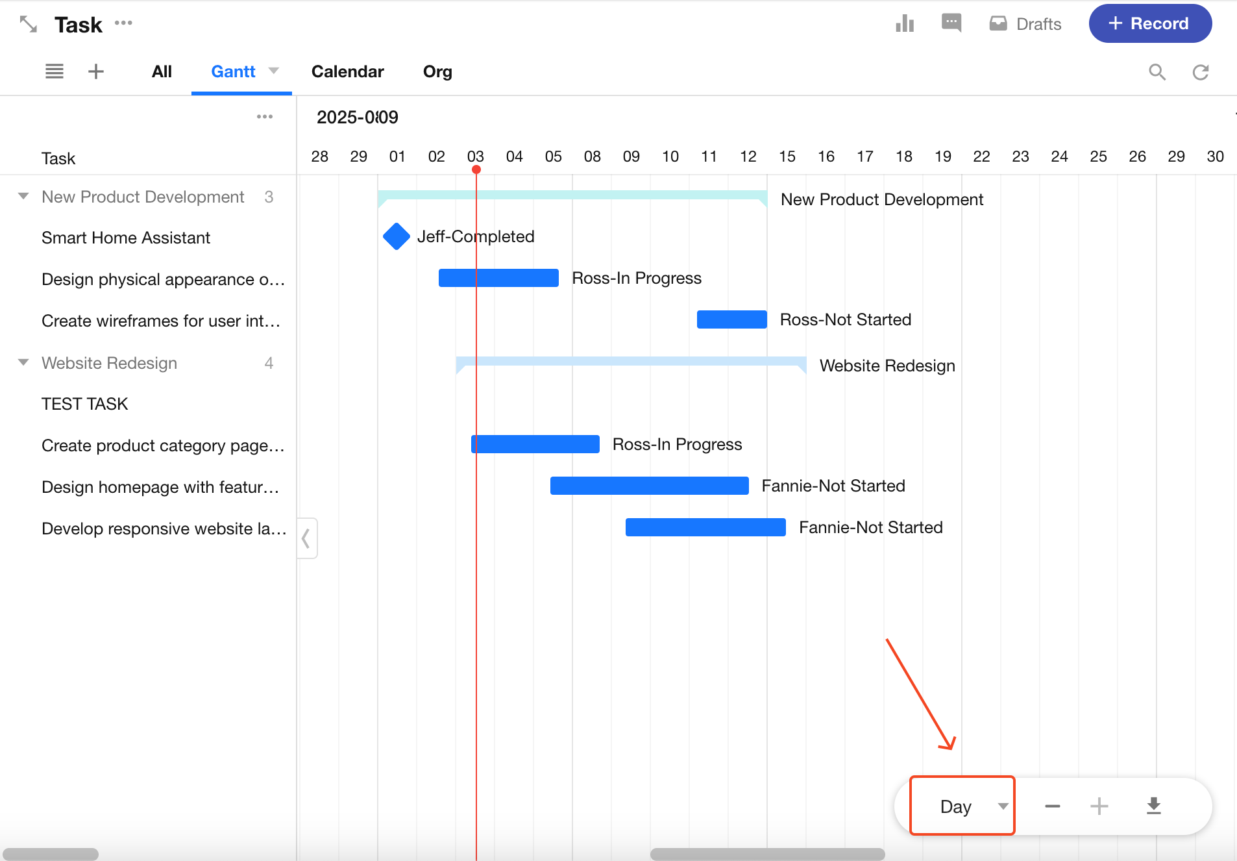Add a new view with plus icon
This screenshot has width=1237, height=861.
(96, 71)
